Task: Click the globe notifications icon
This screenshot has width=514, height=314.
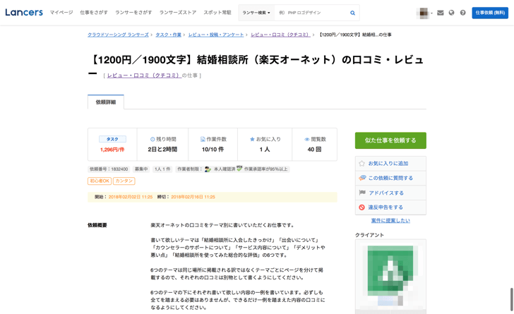Action: [452, 13]
